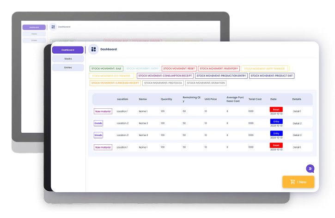Enable the Stock Movement: Product Exit filter
Screen dimensions: 335x218
271,76
